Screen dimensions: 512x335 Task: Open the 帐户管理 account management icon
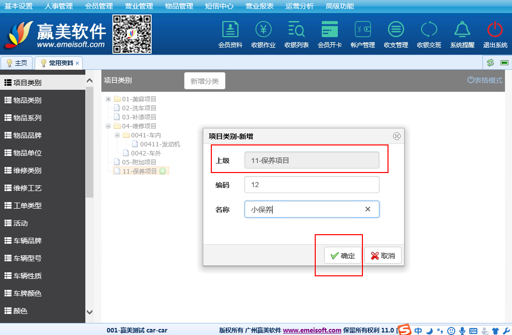click(362, 34)
